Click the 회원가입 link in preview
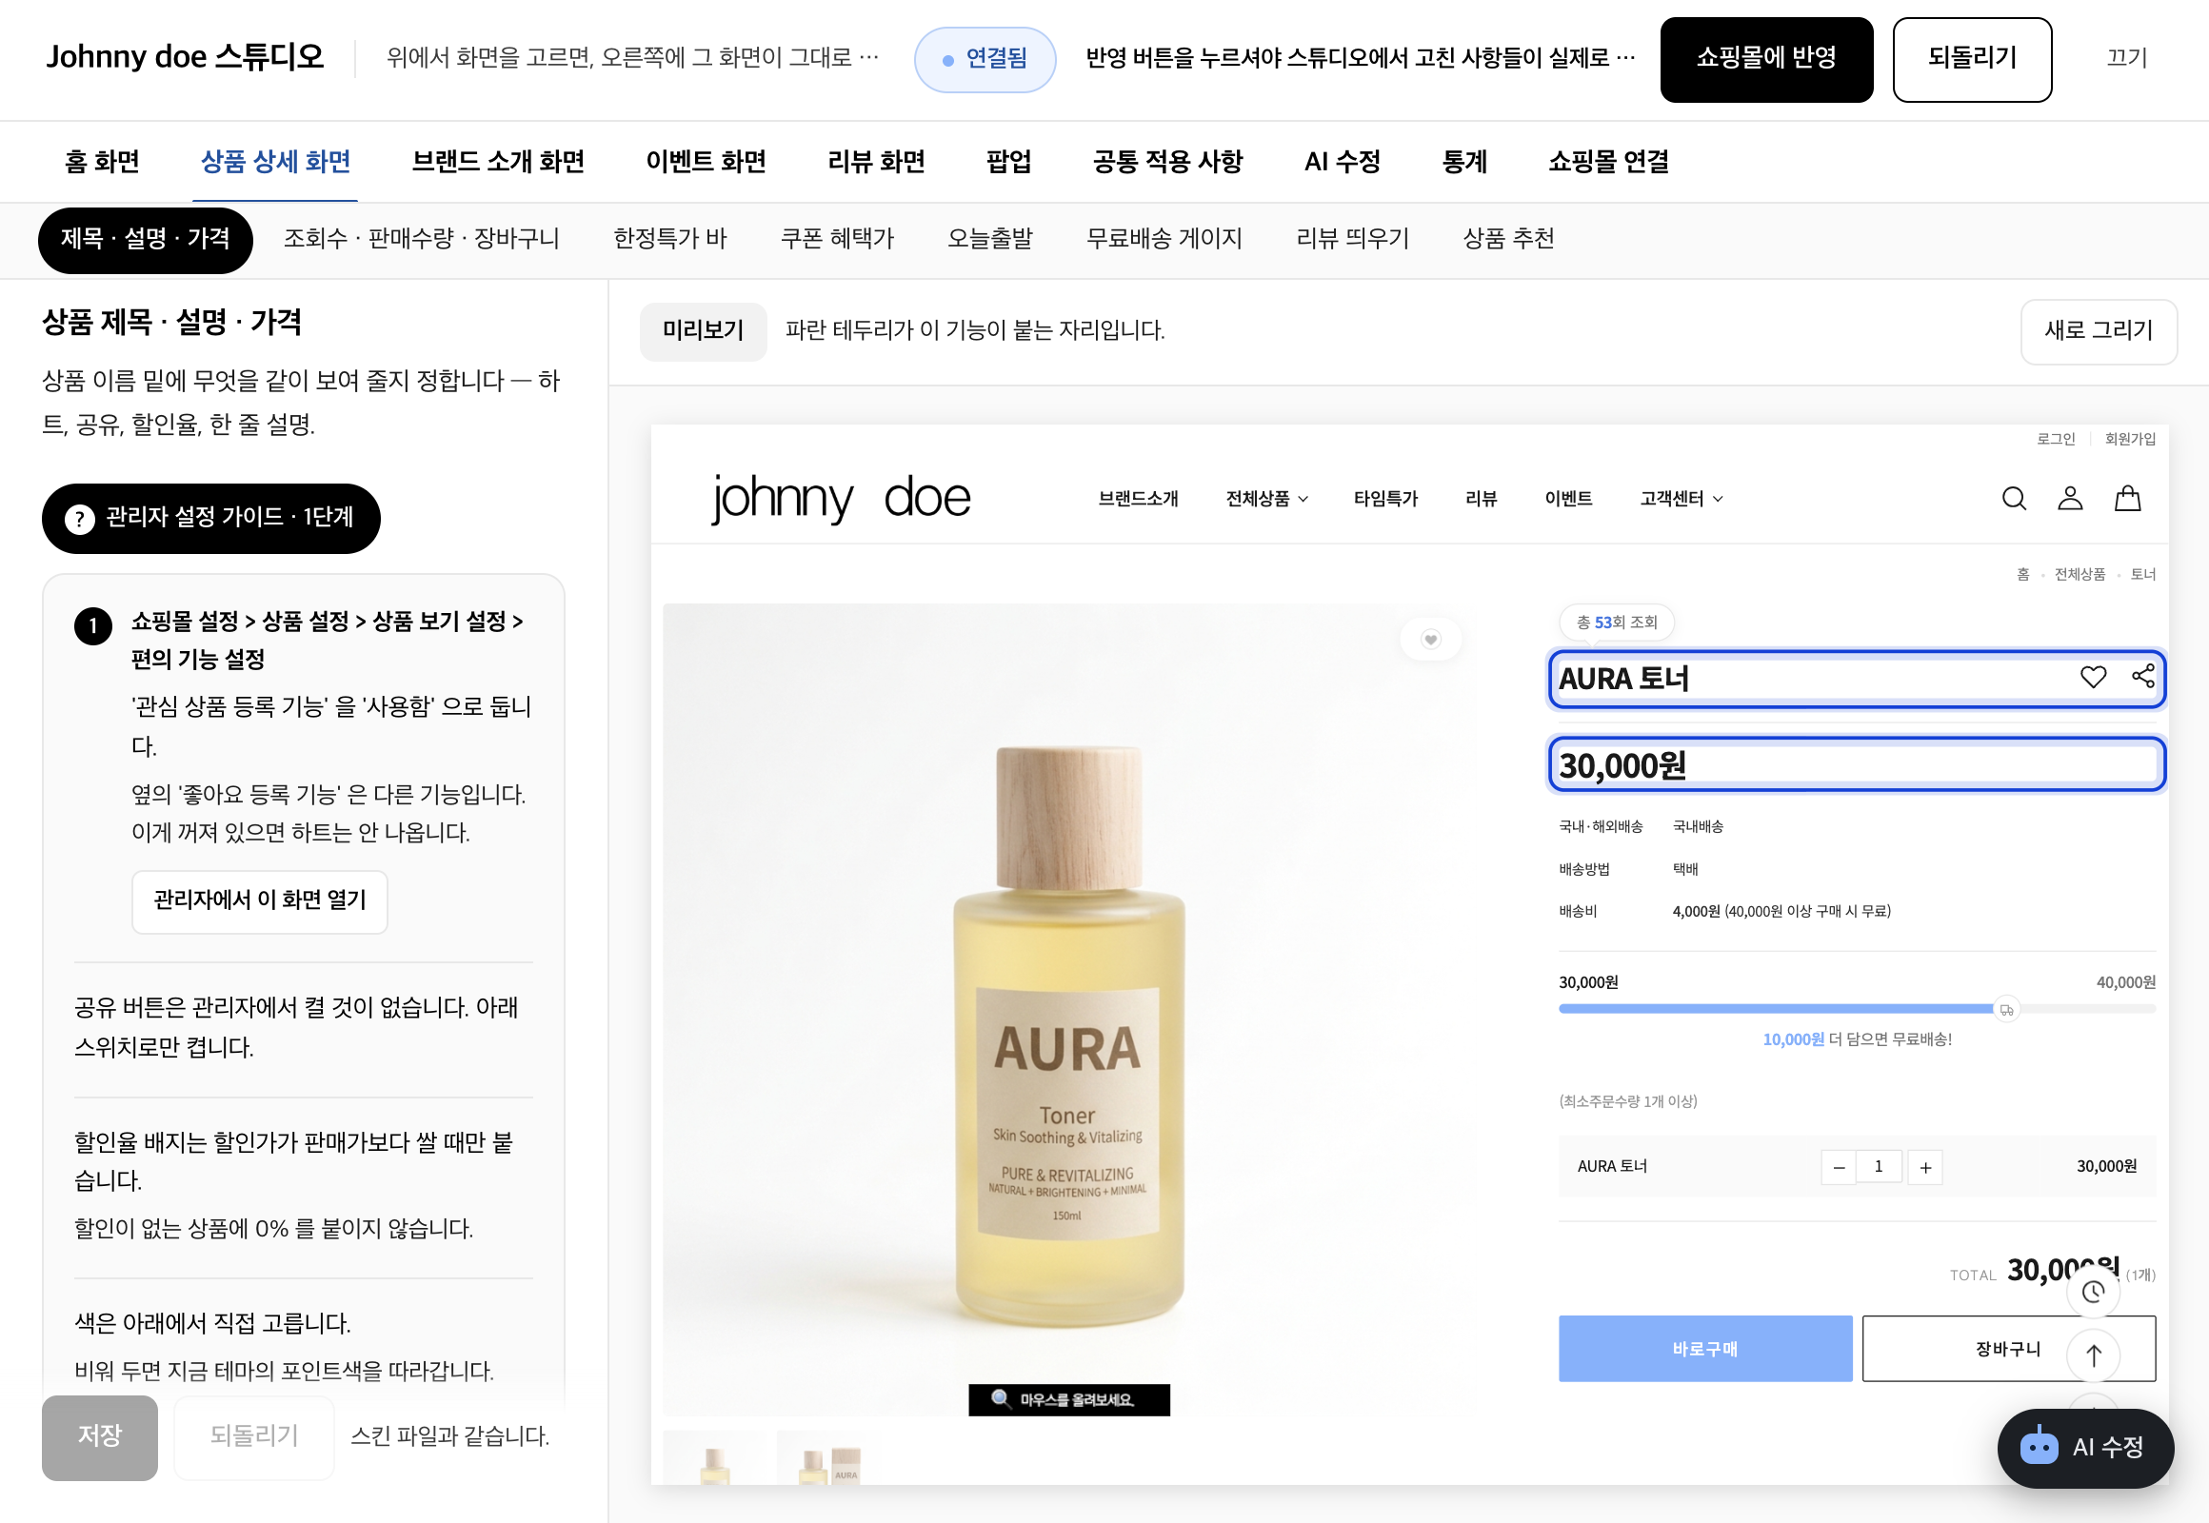The image size is (2209, 1523). pos(2130,439)
